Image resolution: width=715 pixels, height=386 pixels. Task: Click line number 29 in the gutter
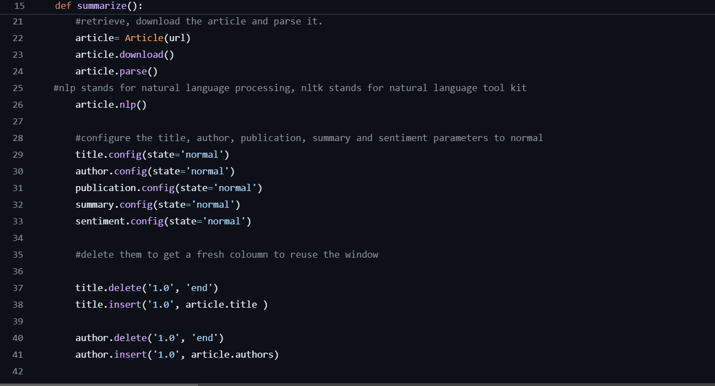(x=18, y=154)
